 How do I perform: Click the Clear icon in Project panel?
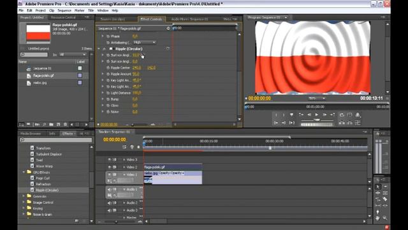[x=65, y=125]
